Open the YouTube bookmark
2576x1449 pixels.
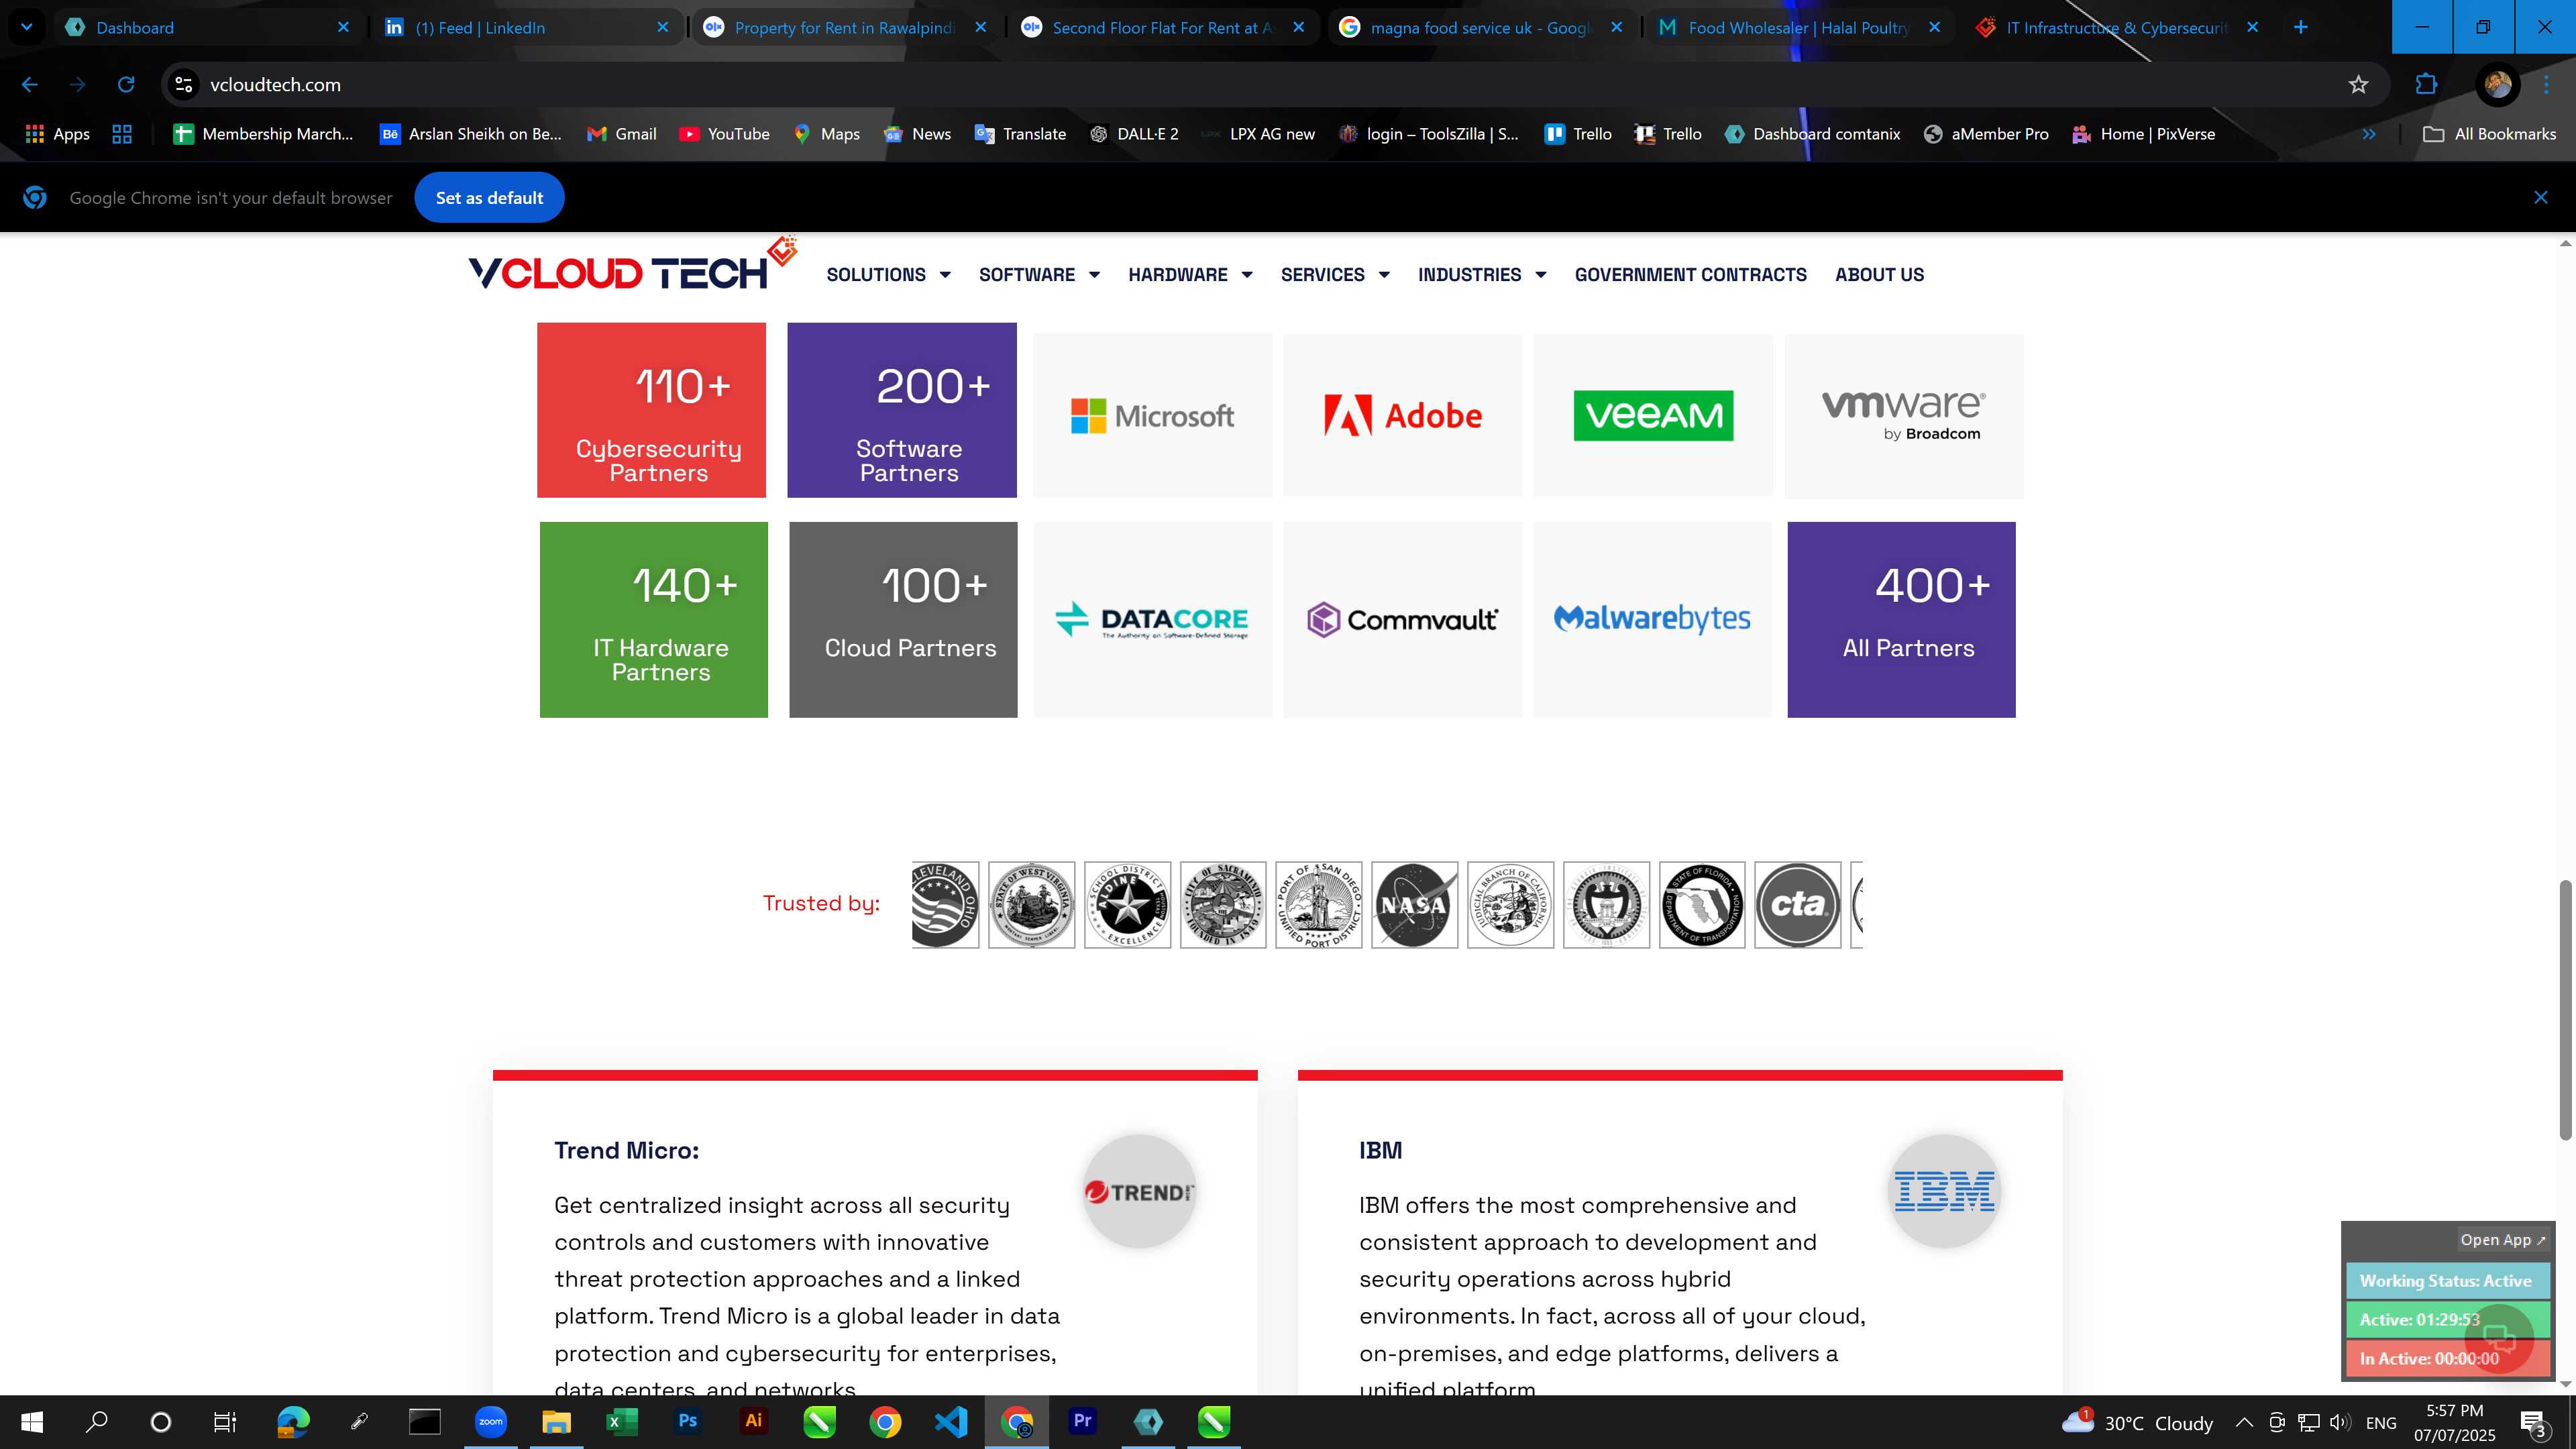click(x=724, y=134)
